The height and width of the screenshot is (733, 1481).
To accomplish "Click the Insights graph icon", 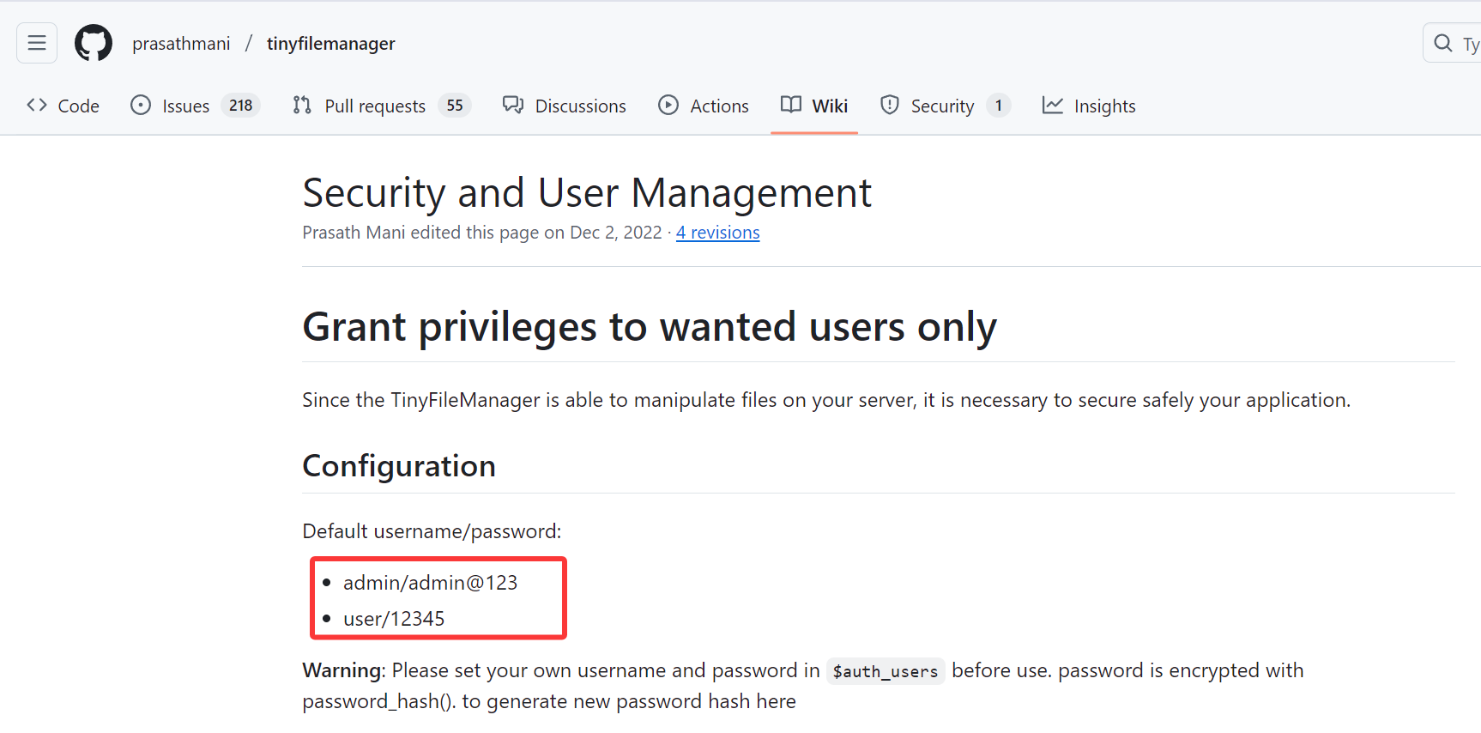I will point(1053,106).
